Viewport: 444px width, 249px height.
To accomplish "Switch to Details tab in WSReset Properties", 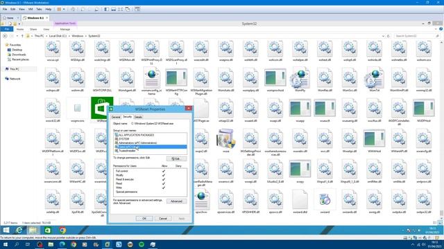I will point(138,117).
